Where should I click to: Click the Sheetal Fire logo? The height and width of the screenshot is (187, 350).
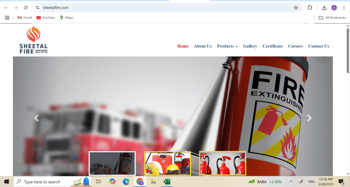(33, 40)
